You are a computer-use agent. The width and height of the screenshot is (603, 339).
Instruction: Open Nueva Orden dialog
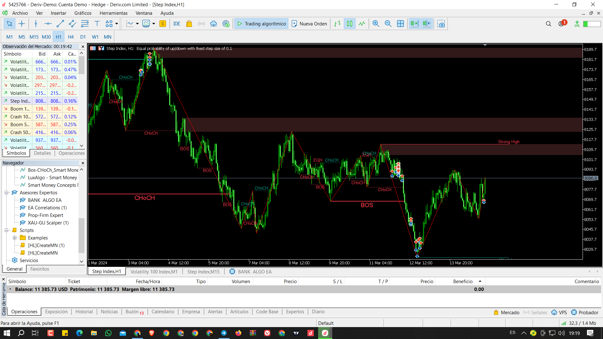click(x=309, y=24)
